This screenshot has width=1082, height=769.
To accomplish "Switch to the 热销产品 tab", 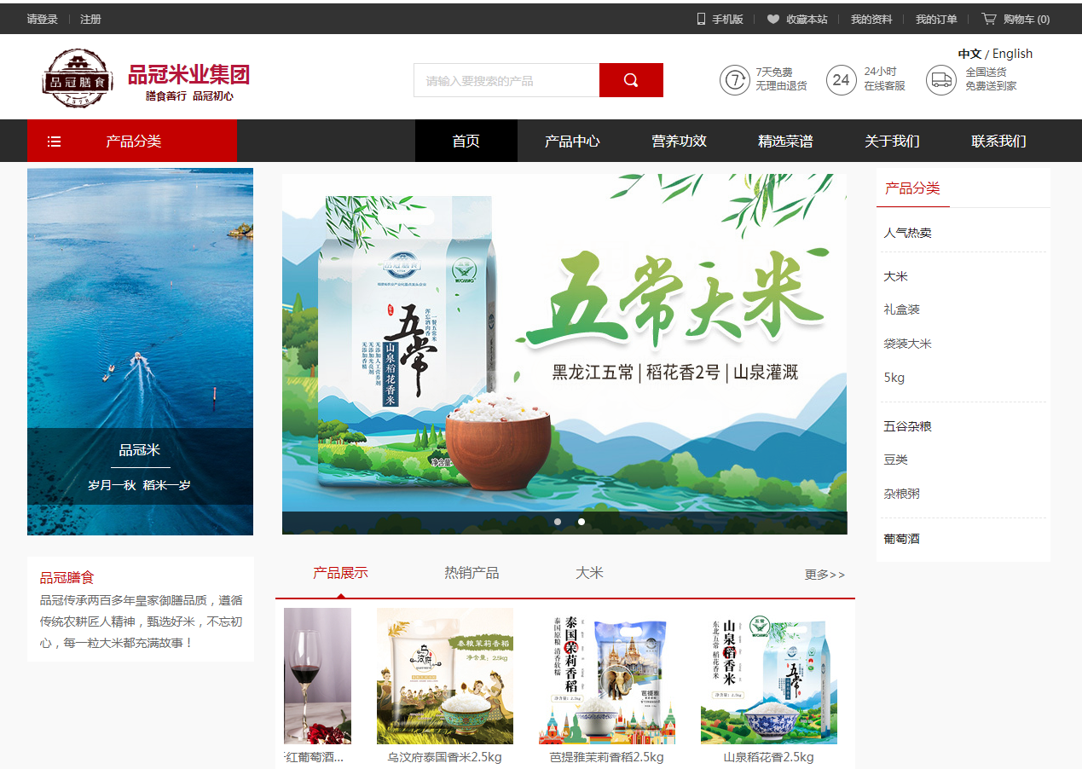I will 472,573.
